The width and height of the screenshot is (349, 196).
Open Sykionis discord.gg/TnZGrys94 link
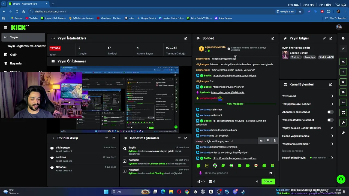tap(228, 93)
